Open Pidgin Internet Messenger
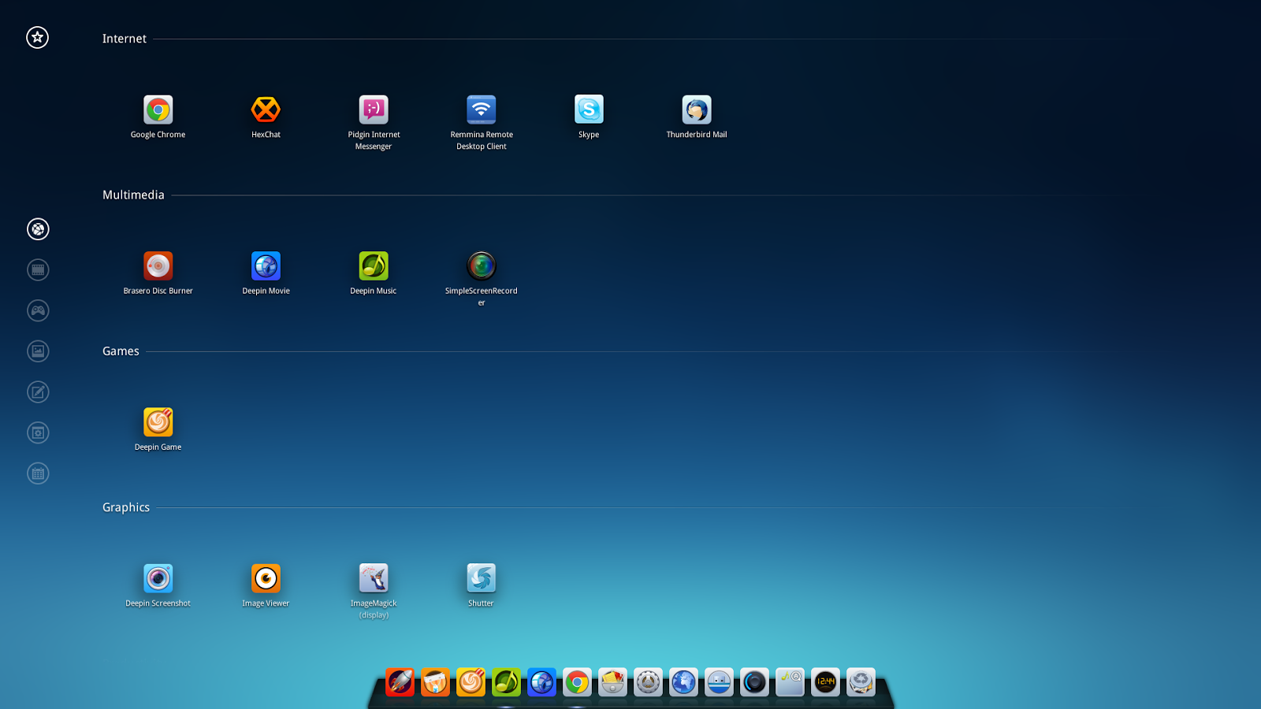This screenshot has width=1261, height=709. point(373,110)
